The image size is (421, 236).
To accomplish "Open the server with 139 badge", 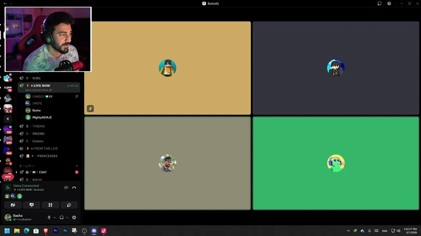I will (x=8, y=129).
